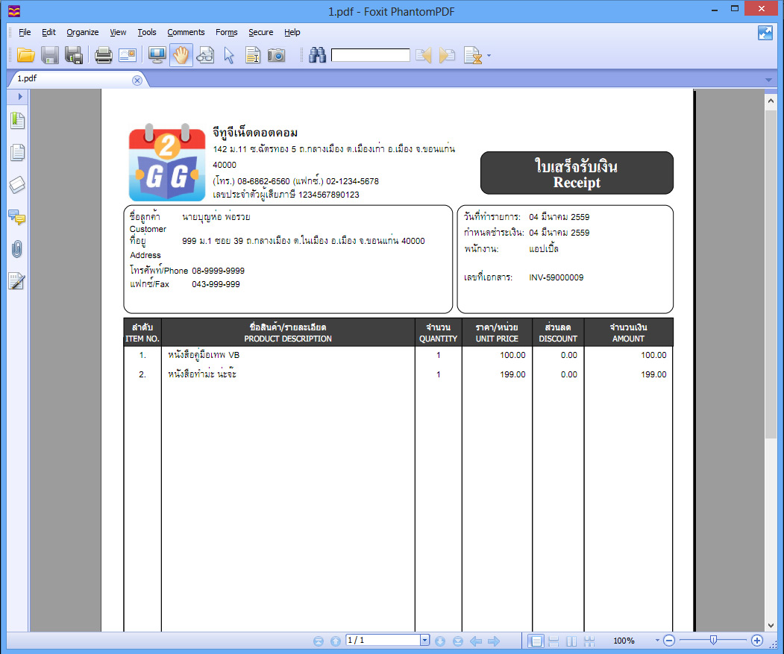Open the File menu

click(x=25, y=32)
